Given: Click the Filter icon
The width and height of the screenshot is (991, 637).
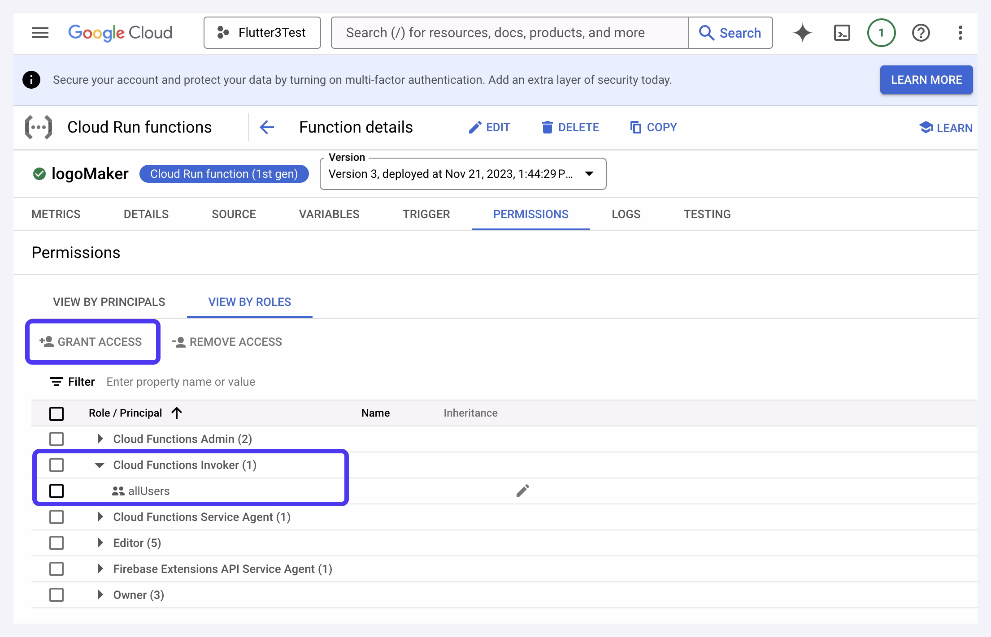Looking at the screenshot, I should coord(56,382).
